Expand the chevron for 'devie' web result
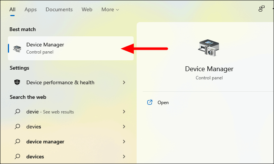The width and height of the screenshot is (274, 164). coord(124,112)
